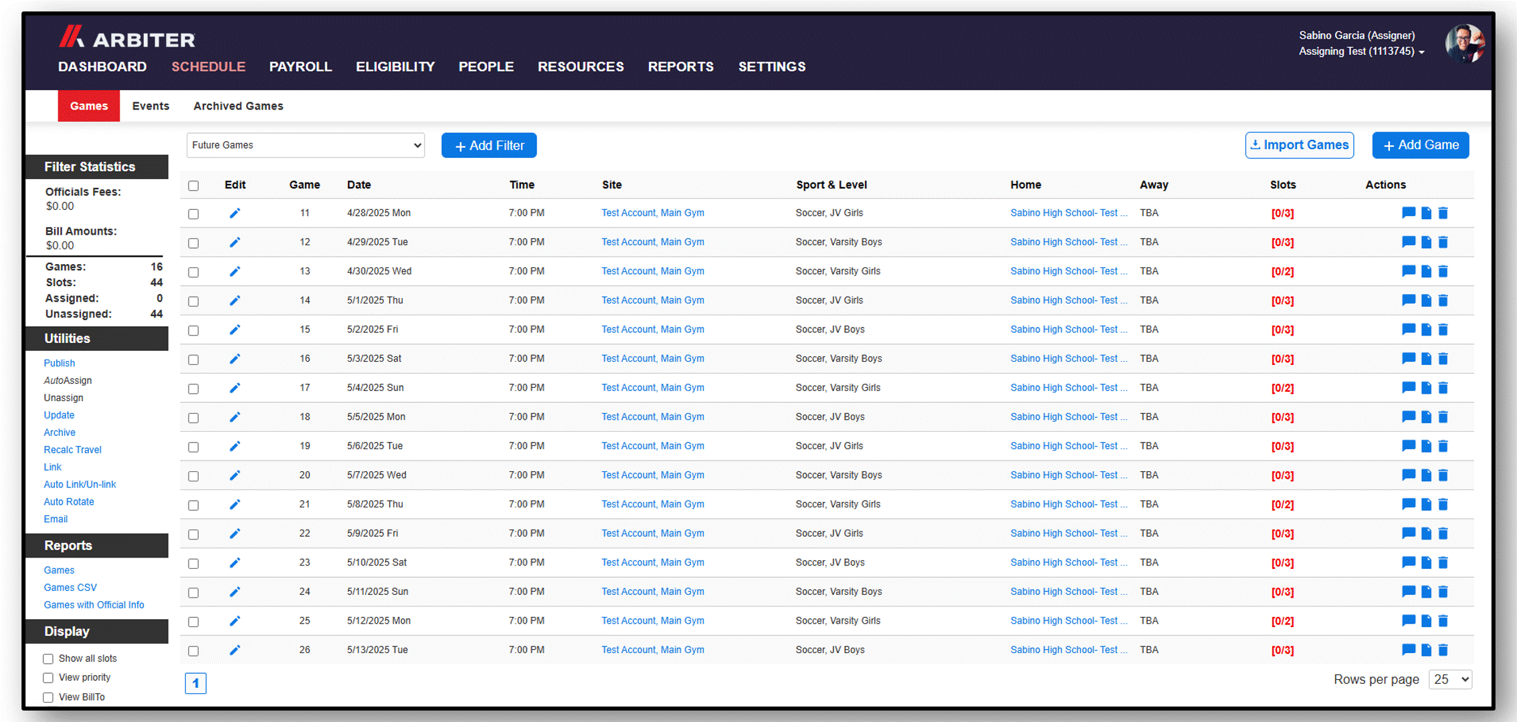The width and height of the screenshot is (1517, 722).
Task: Click the document icon for game 12
Action: 1427,243
